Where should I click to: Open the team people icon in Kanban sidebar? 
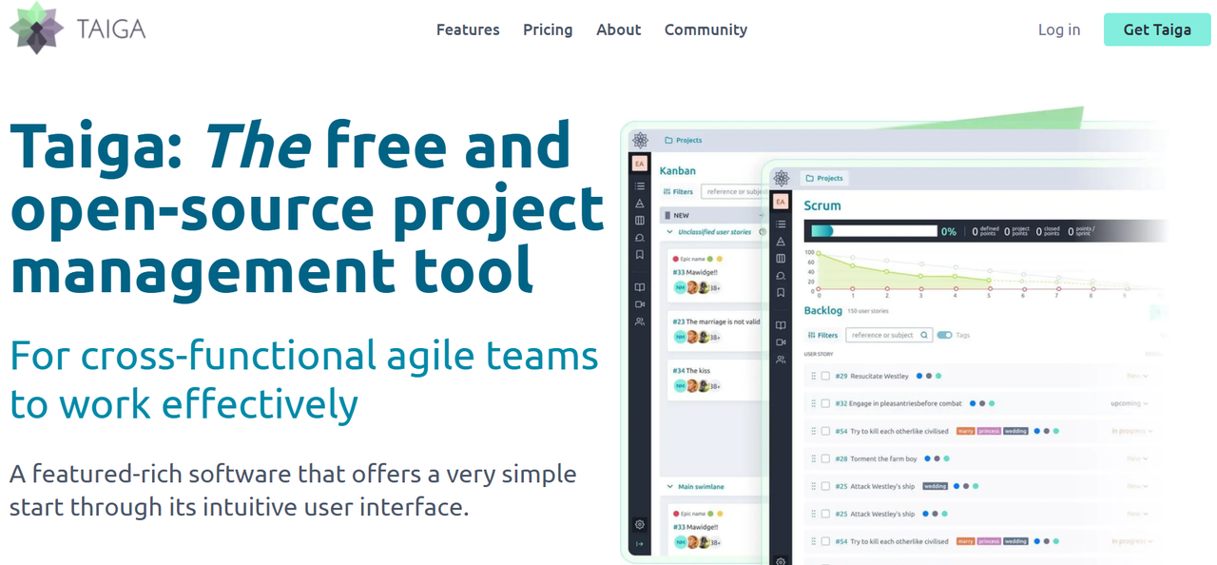[640, 321]
